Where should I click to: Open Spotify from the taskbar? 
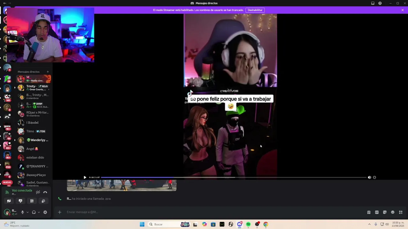pyautogui.click(x=248, y=224)
